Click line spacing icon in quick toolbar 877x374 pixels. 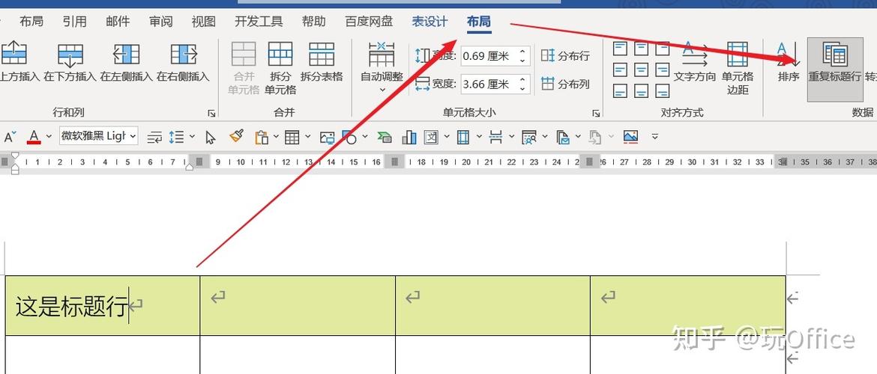(177, 136)
